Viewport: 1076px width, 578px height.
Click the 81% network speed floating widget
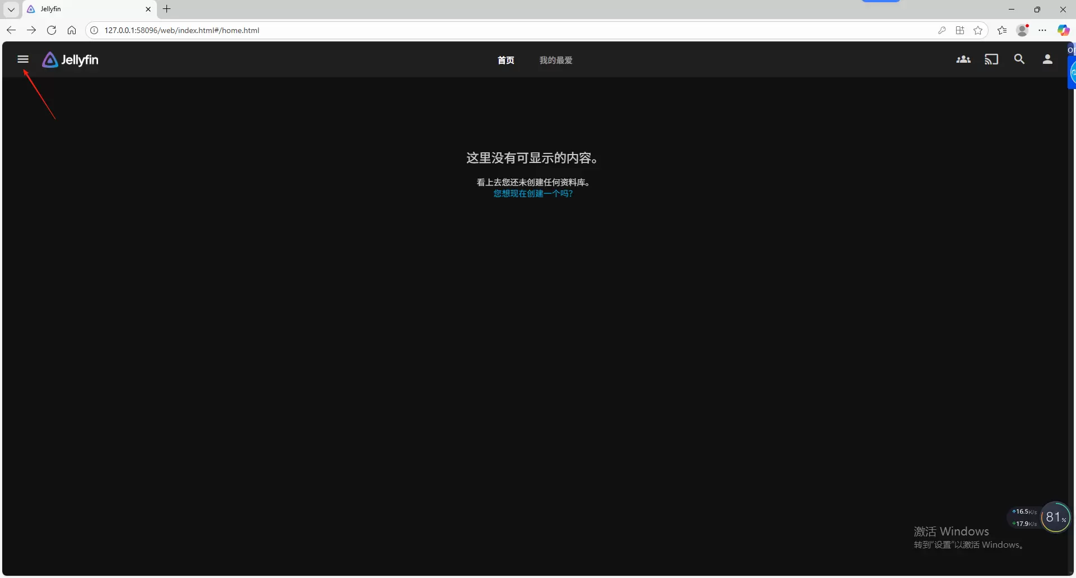click(x=1055, y=518)
